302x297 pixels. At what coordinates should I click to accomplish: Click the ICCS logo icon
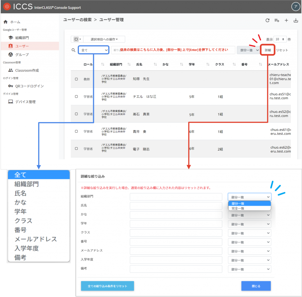coord(6,7)
